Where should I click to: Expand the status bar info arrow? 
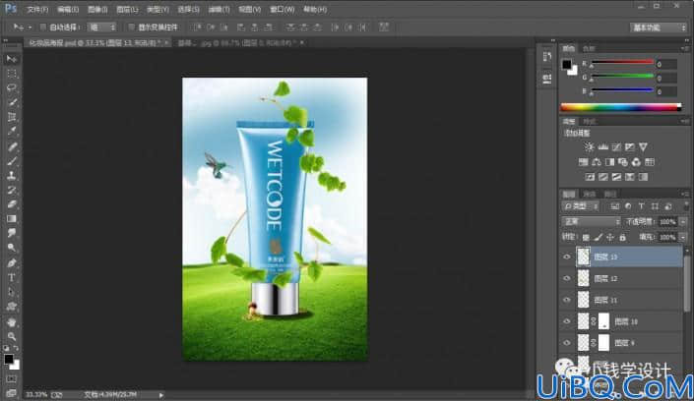pos(161,395)
